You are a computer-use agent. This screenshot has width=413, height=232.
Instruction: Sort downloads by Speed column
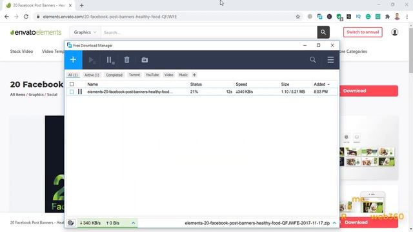click(241, 84)
